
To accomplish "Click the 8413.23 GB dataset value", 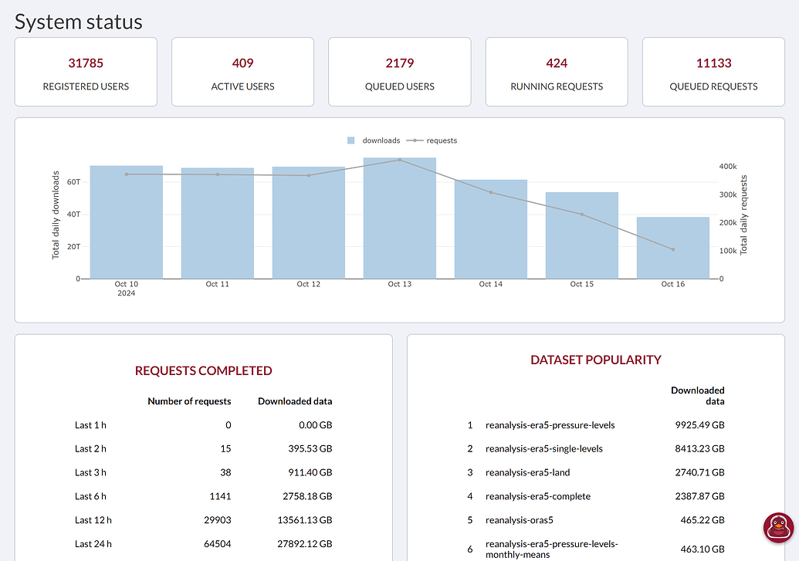I will 699,449.
